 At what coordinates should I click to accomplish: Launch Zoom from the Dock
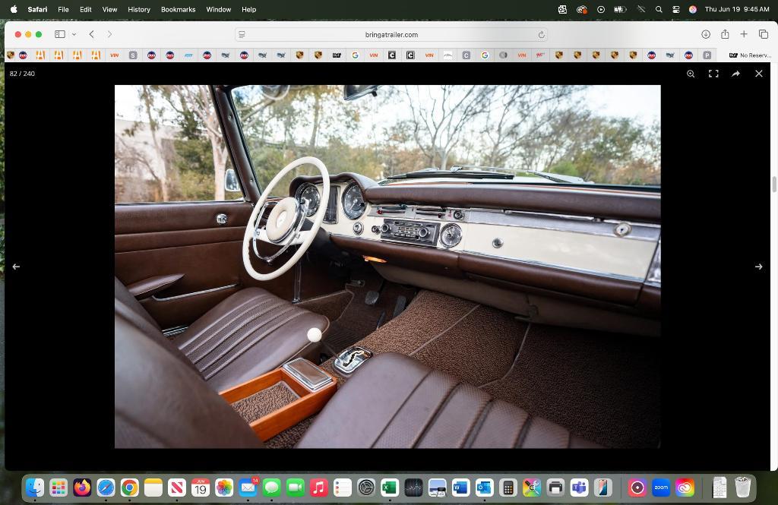pos(661,488)
